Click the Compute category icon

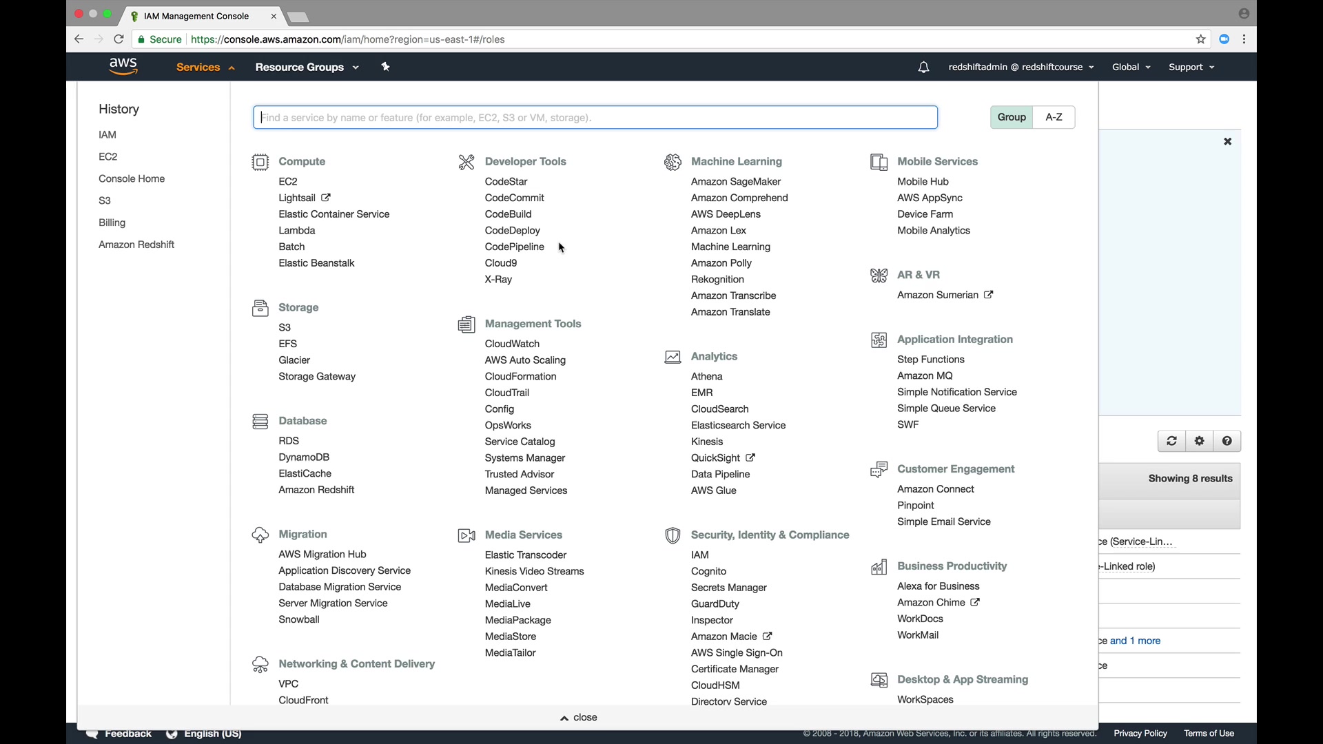[x=260, y=162]
